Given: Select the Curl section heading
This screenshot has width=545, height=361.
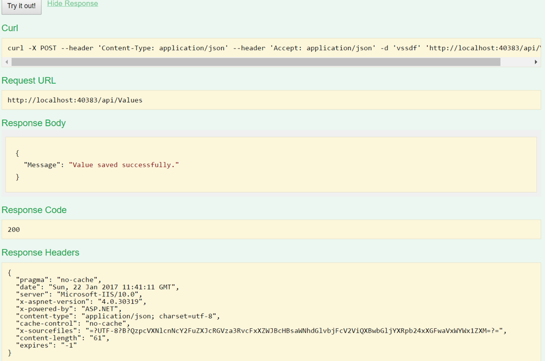Looking at the screenshot, I should [x=10, y=28].
